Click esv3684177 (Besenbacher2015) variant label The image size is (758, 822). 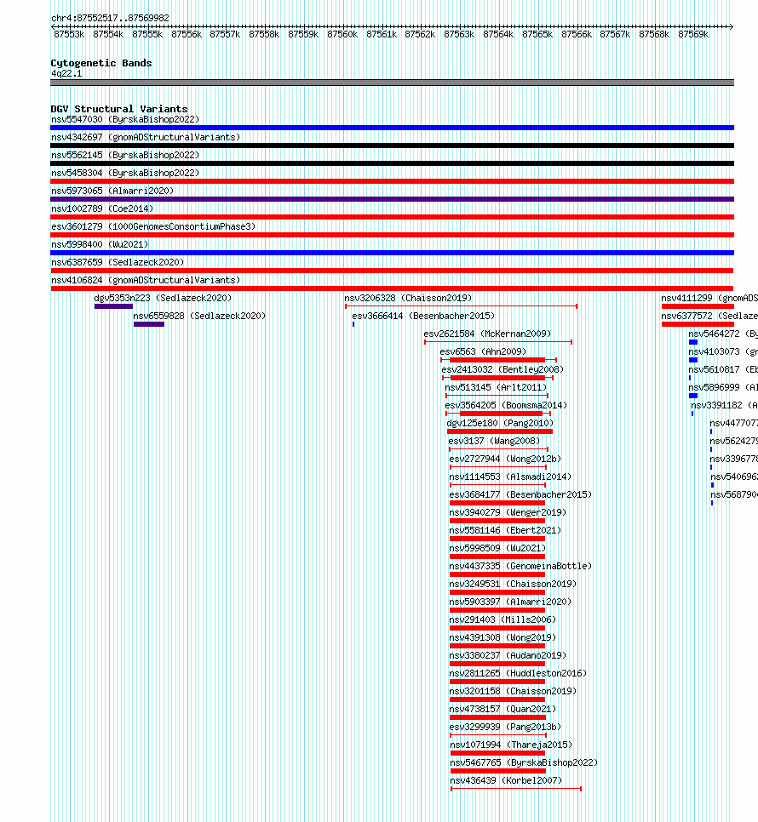coord(520,494)
